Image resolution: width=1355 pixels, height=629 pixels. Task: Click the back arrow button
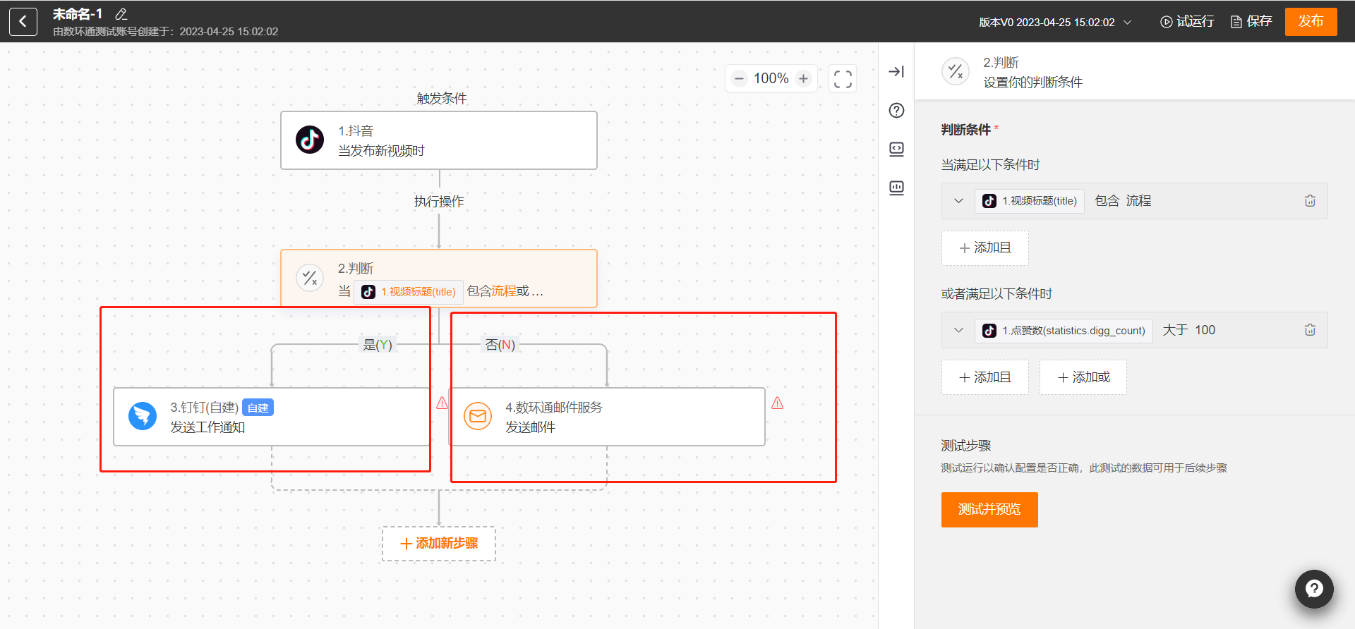pyautogui.click(x=23, y=22)
